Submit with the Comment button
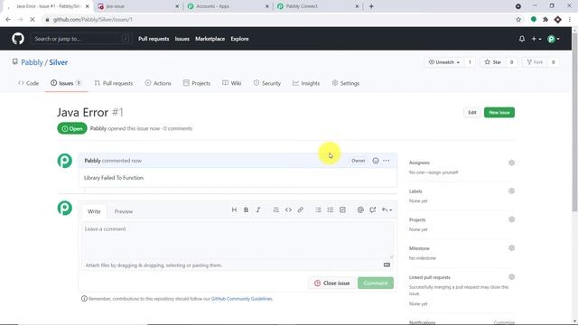Screen dimensions: 578x325 point(376,283)
